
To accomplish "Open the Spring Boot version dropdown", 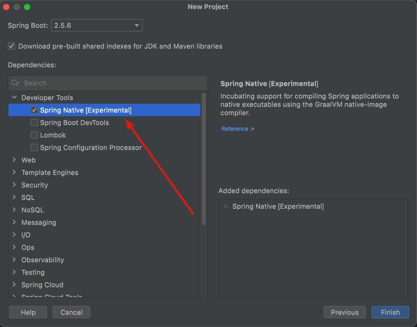I will [97, 25].
